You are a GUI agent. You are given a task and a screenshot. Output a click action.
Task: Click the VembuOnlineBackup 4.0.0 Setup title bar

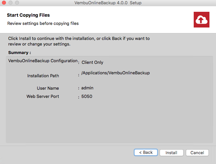coord(108,3)
